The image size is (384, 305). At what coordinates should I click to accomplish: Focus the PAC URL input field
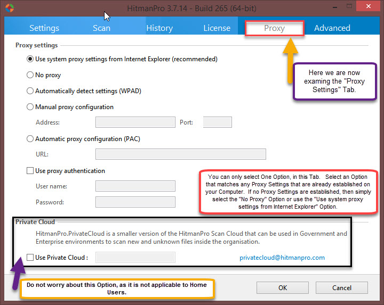click(x=181, y=154)
